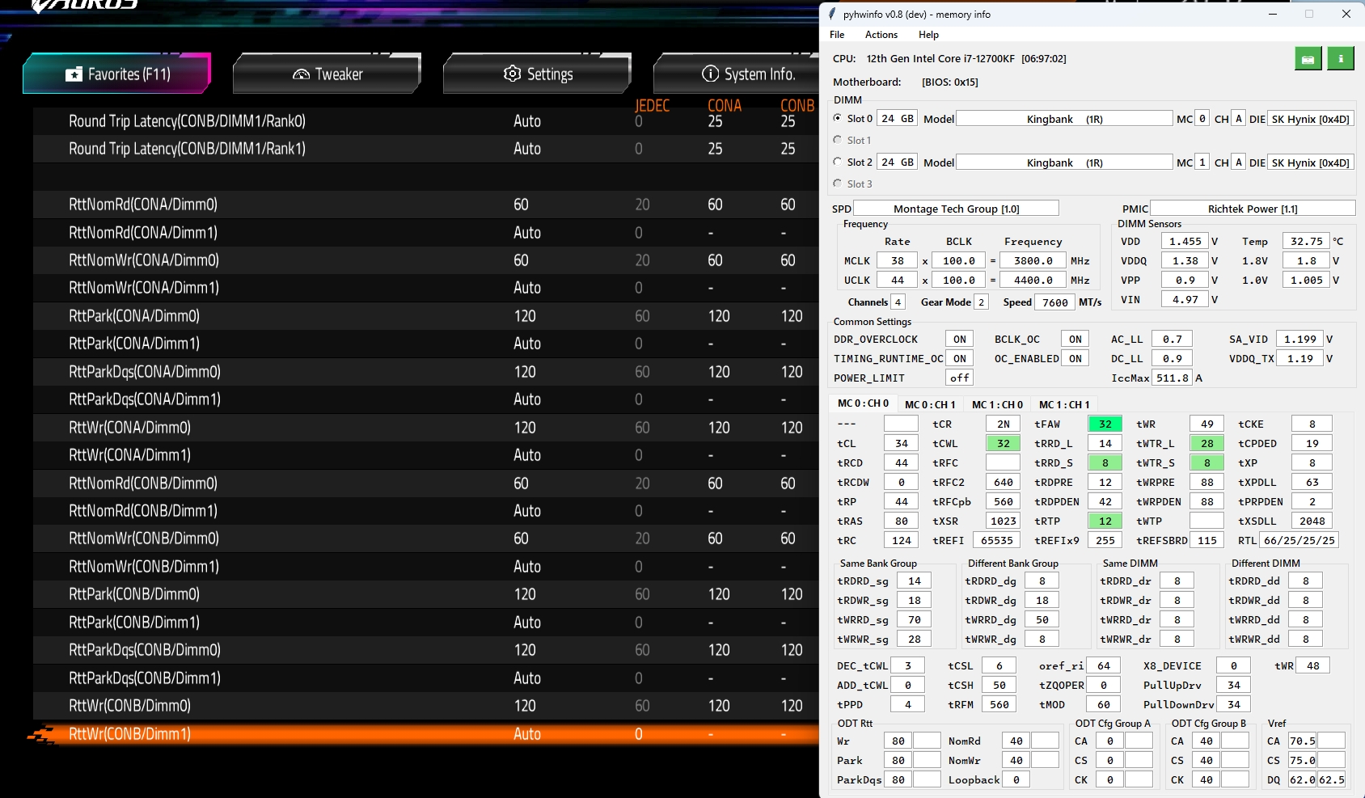Click the tRFC2 value field
This screenshot has height=798, width=1365.
pyautogui.click(x=1003, y=482)
